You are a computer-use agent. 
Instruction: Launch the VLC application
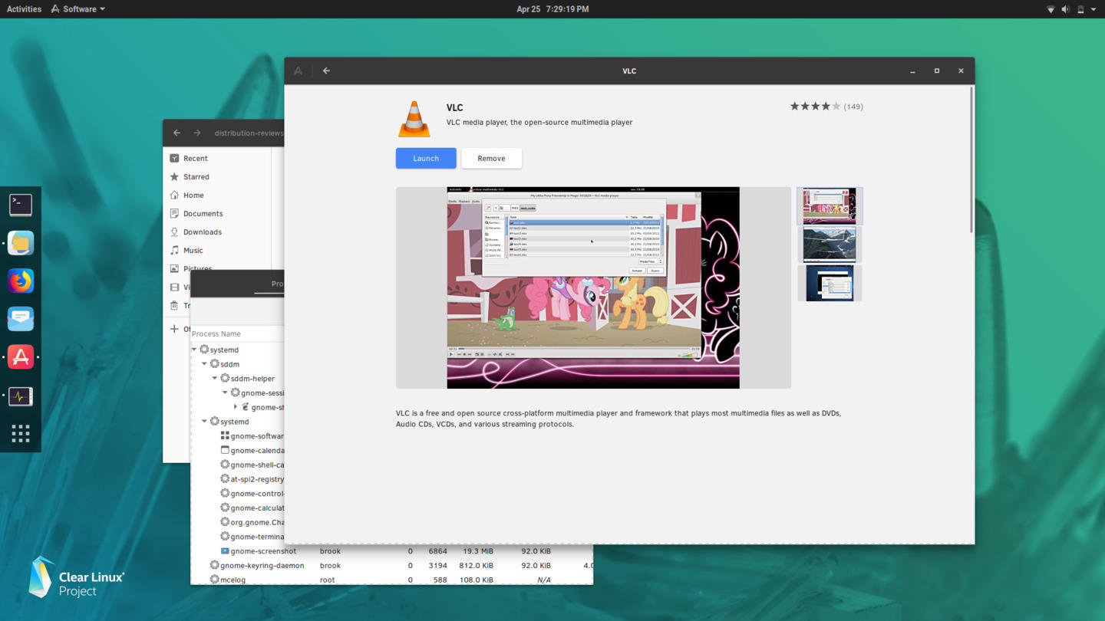pyautogui.click(x=426, y=158)
